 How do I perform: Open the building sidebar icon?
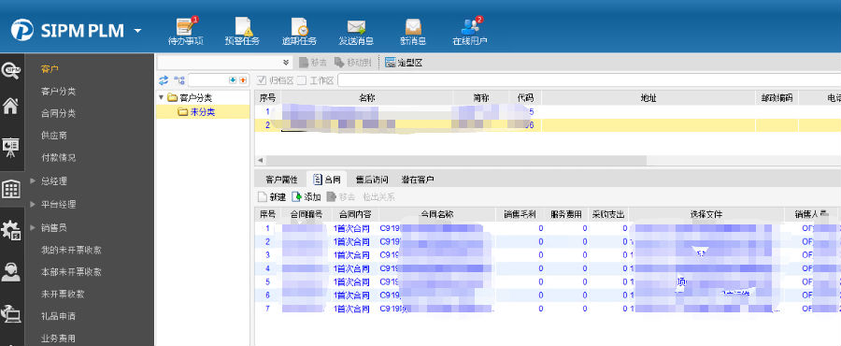click(x=11, y=188)
